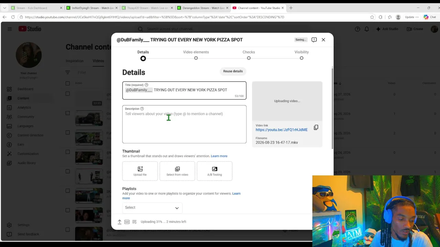The height and width of the screenshot is (247, 440).
Task: Click the Reuse details button
Action: click(x=233, y=71)
